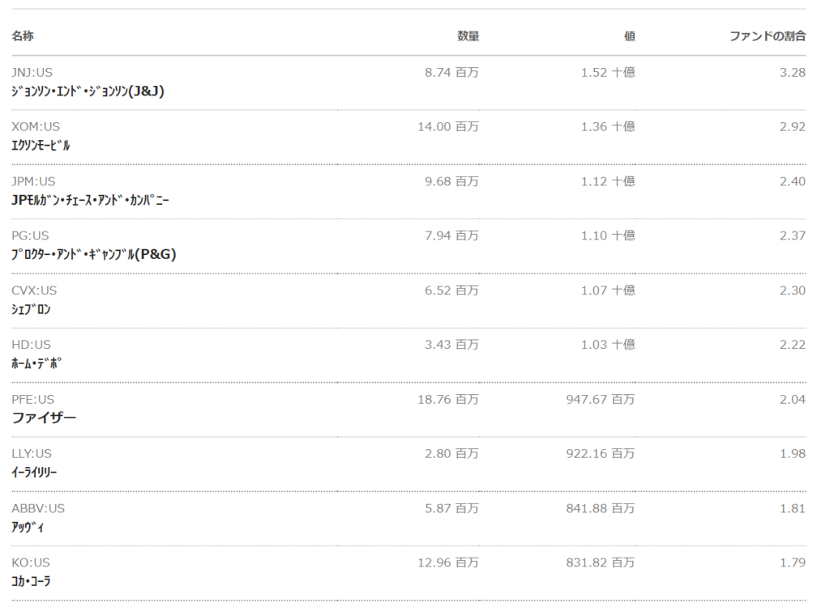Image resolution: width=830 pixels, height=611 pixels.
Task: Click the LLY:US ticker link
Action: pyautogui.click(x=32, y=453)
